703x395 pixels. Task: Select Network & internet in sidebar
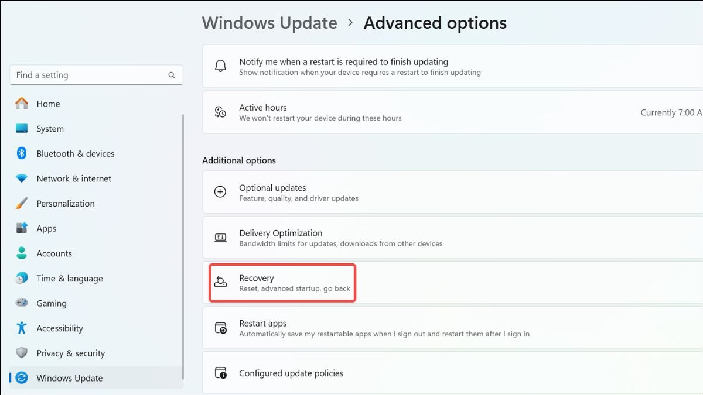point(96,178)
